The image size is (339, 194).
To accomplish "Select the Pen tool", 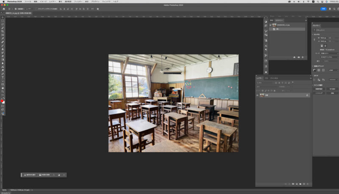I will [x=3, y=74].
